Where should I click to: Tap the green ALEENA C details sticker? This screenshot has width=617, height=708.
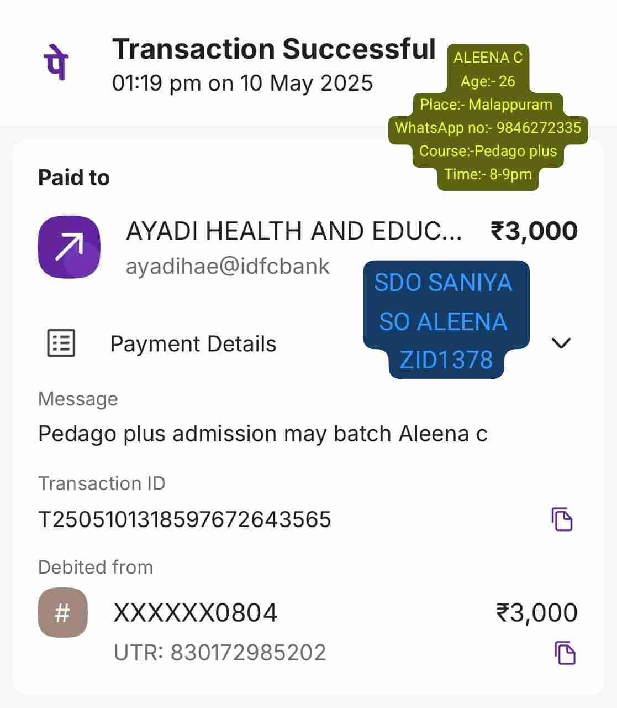point(488,116)
